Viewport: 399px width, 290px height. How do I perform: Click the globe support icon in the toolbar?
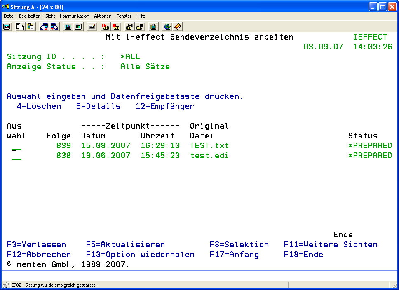(x=167, y=27)
